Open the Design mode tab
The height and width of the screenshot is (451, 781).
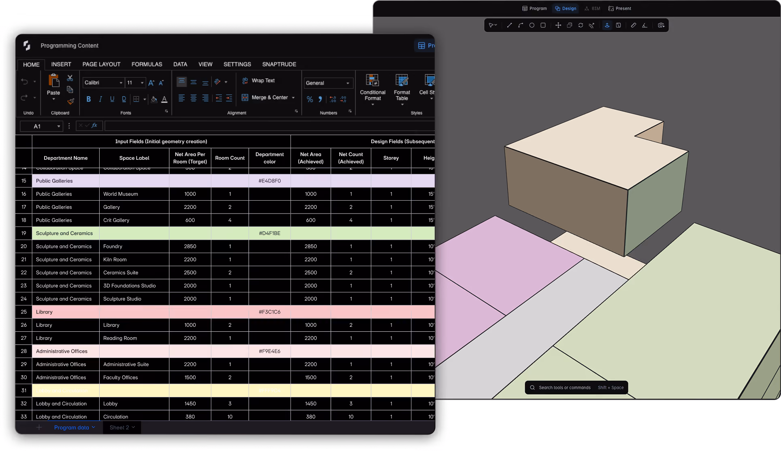(566, 8)
